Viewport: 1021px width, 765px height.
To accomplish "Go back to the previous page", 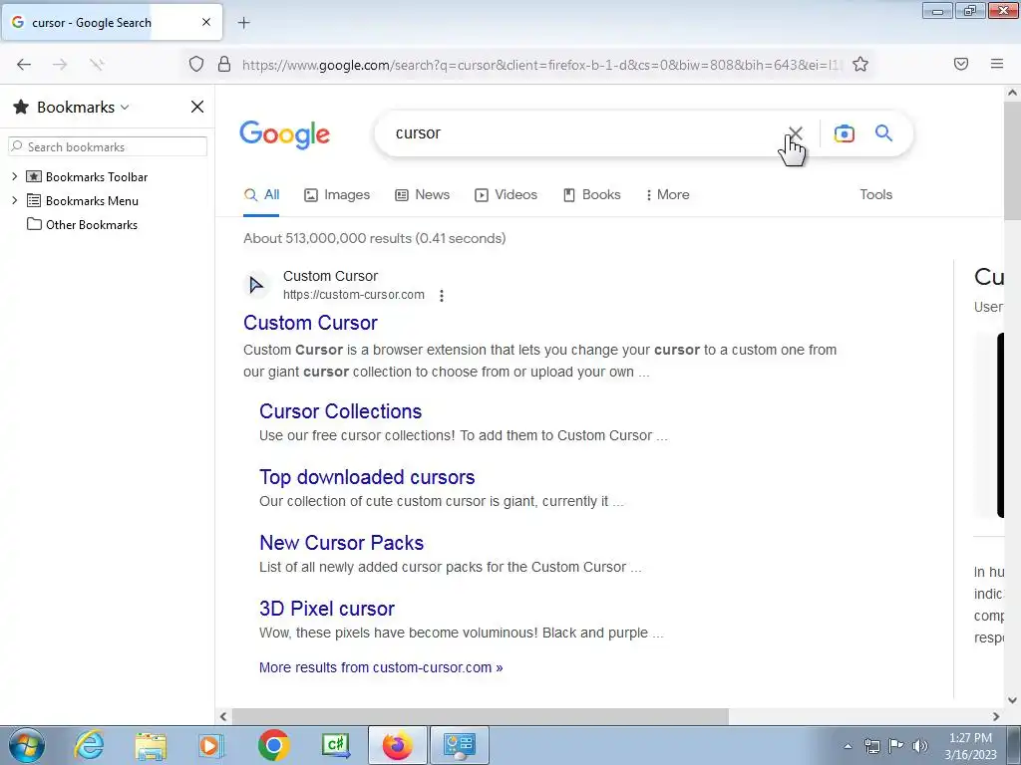I will coord(24,65).
